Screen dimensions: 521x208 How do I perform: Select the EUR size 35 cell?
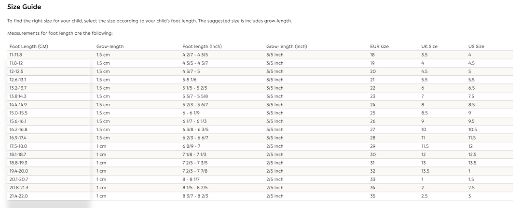pos(373,196)
